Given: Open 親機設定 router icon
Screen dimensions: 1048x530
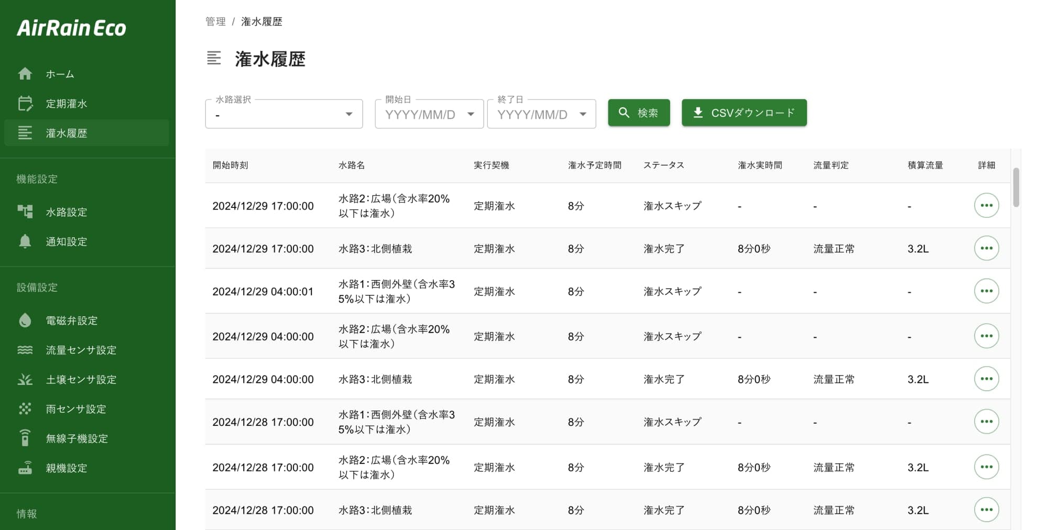Looking at the screenshot, I should point(25,468).
